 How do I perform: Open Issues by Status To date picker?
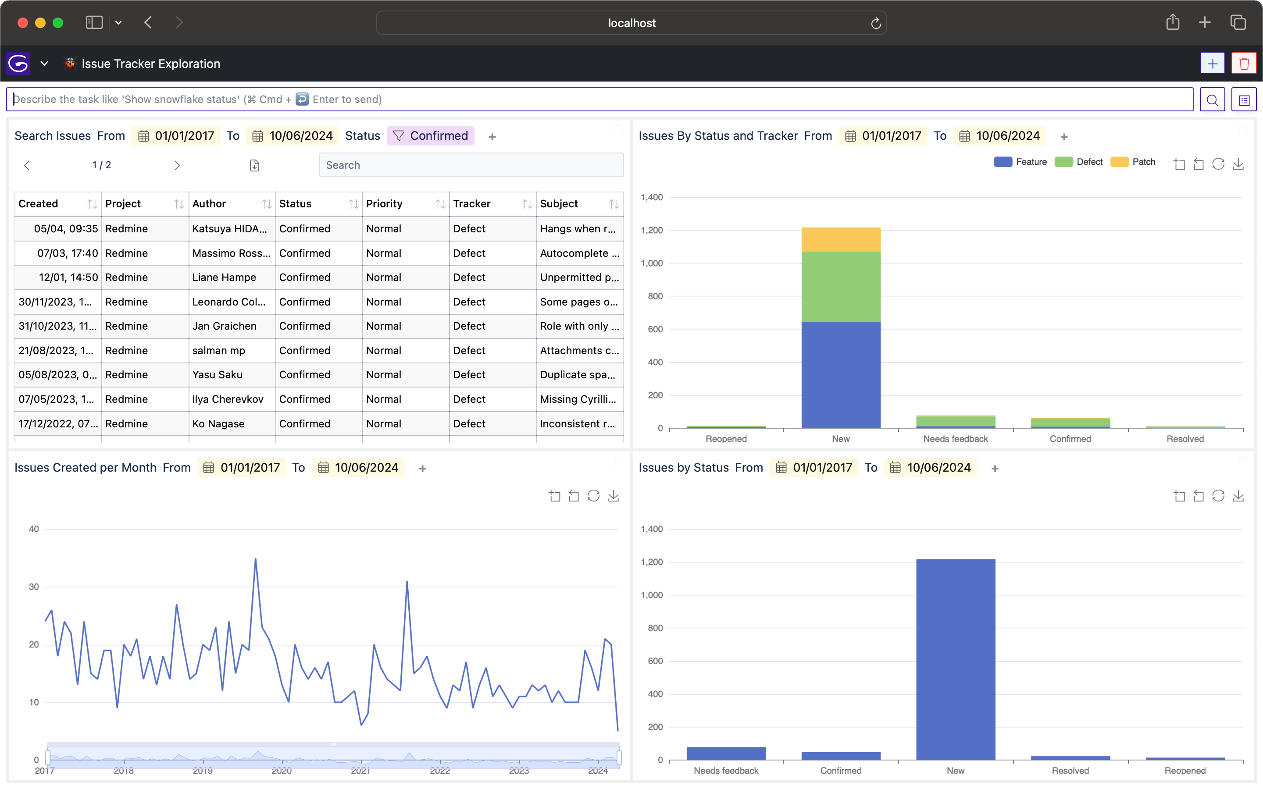click(x=930, y=468)
